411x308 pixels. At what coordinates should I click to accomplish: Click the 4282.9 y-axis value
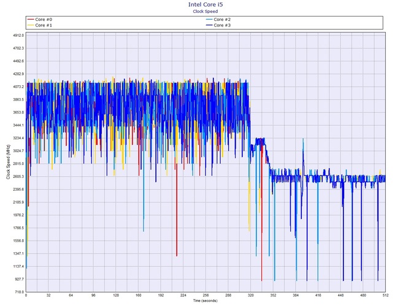click(18, 74)
